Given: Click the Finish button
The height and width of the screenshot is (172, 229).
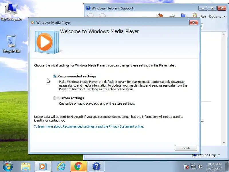Looking at the screenshot, I should (x=186, y=148).
